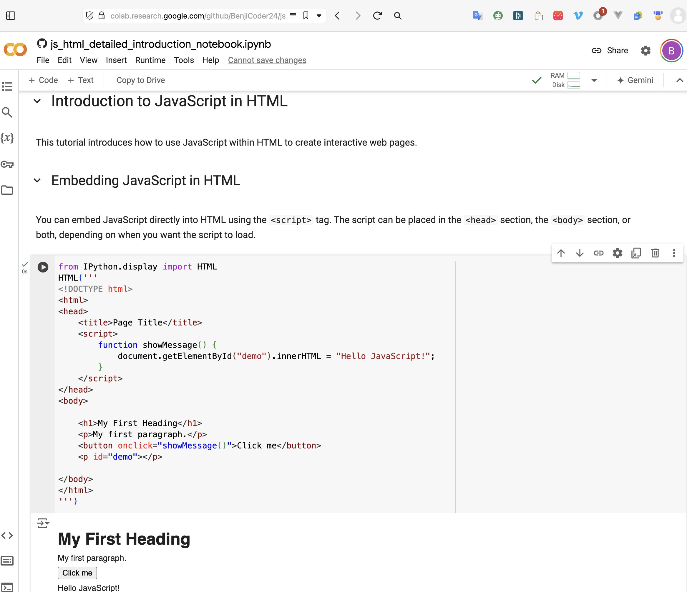The image size is (687, 592).
Task: Copy a link to the cell
Action: point(598,253)
